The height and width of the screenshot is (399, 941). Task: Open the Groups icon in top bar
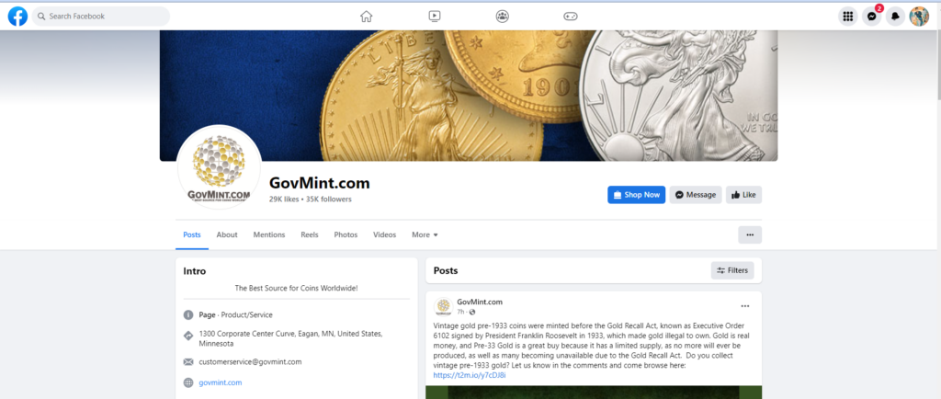click(503, 17)
